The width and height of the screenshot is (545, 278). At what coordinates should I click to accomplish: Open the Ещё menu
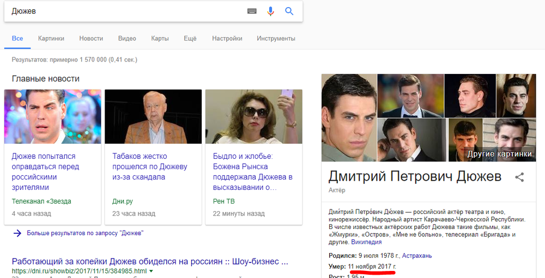tap(190, 39)
